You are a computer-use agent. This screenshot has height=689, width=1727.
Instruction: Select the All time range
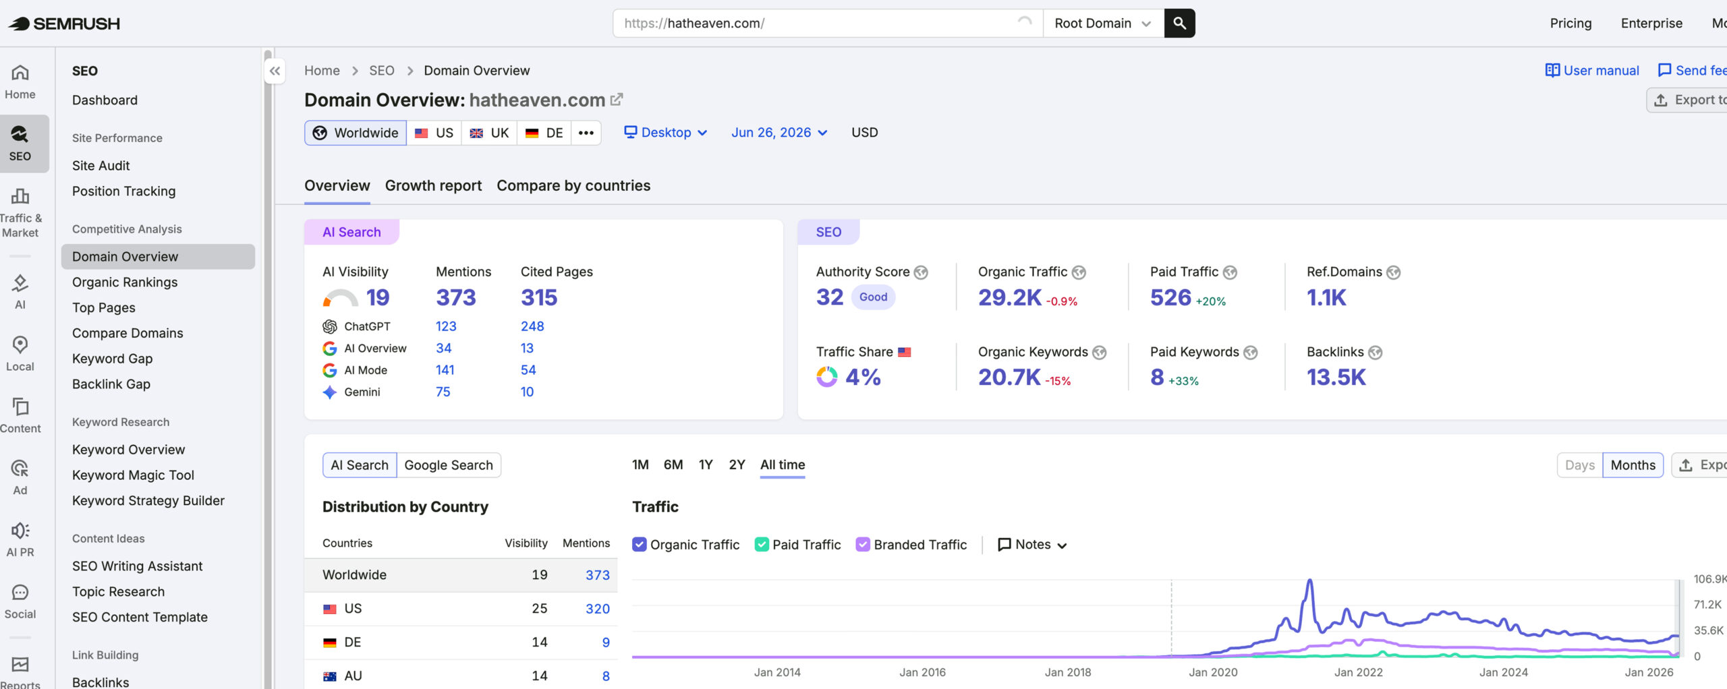point(783,465)
